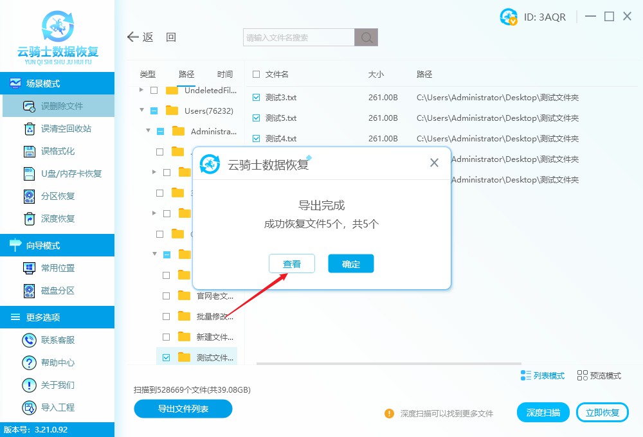The height and width of the screenshot is (437, 643).
Task: Uncheck the 测试3.txt file checkbox
Action: pos(256,98)
